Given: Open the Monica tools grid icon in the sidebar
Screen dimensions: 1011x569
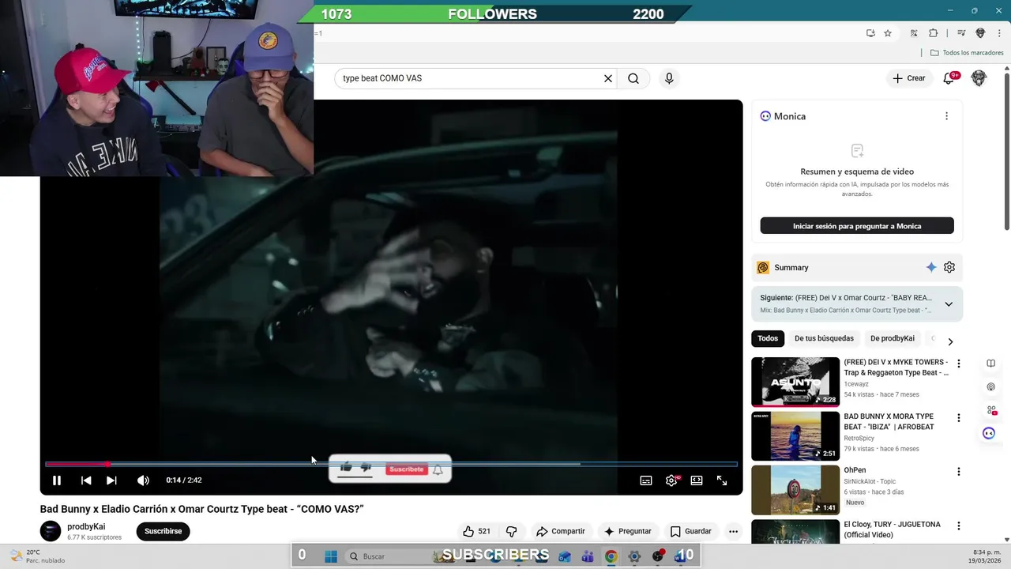Looking at the screenshot, I should coord(990,410).
